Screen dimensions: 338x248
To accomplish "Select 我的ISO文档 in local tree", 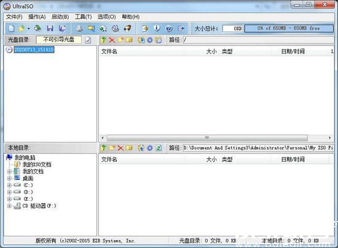I will (37, 165).
